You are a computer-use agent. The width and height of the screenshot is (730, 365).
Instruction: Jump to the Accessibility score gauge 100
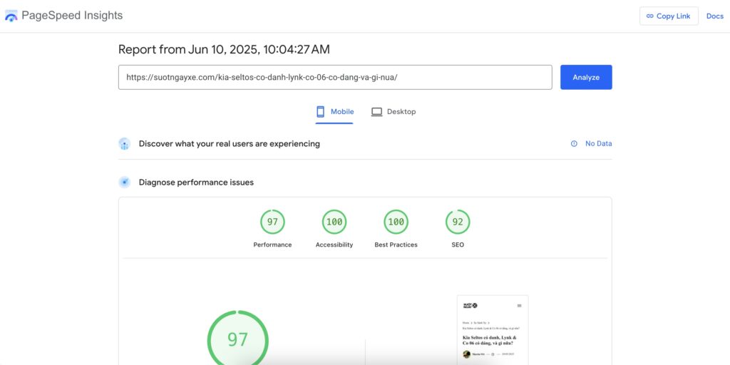(x=334, y=222)
